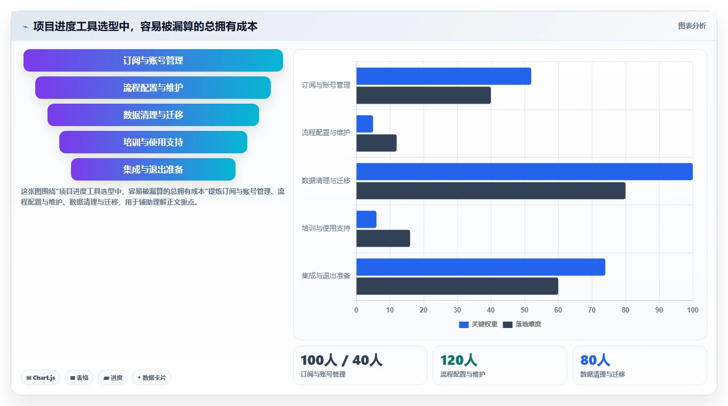Image resolution: width=728 pixels, height=406 pixels.
Task: Click blue bar for 订阅与账号管理
Action: pos(444,76)
